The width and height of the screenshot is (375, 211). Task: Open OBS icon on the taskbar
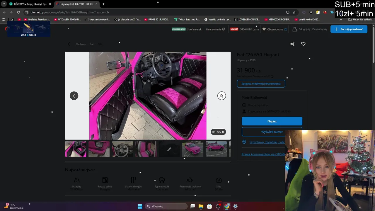coord(218,206)
